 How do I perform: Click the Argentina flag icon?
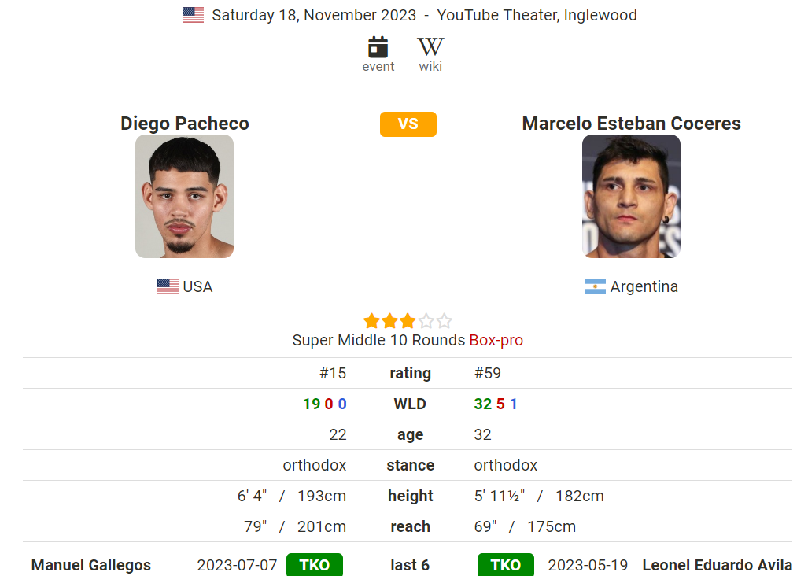(595, 286)
